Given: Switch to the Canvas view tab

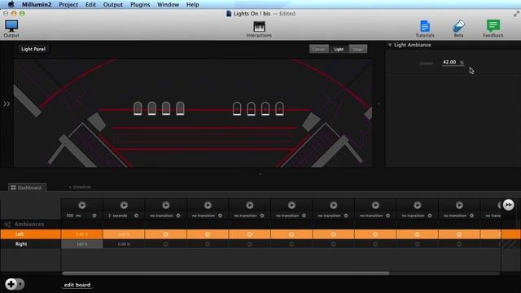Looking at the screenshot, I should [318, 49].
